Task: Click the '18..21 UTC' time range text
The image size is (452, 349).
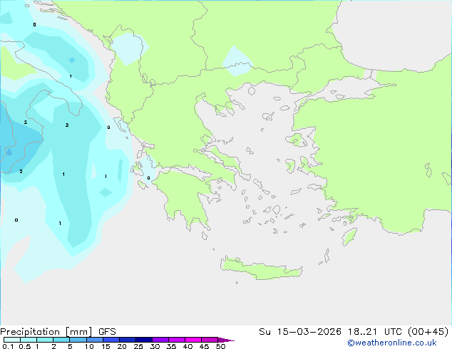Action: pyautogui.click(x=374, y=332)
